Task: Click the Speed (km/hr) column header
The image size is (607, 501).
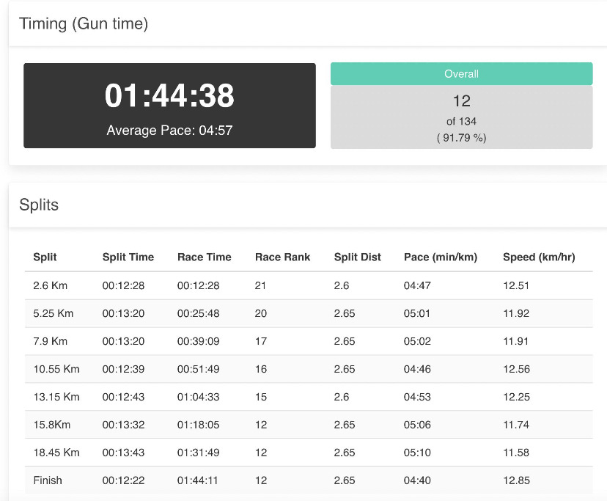Action: pos(539,257)
